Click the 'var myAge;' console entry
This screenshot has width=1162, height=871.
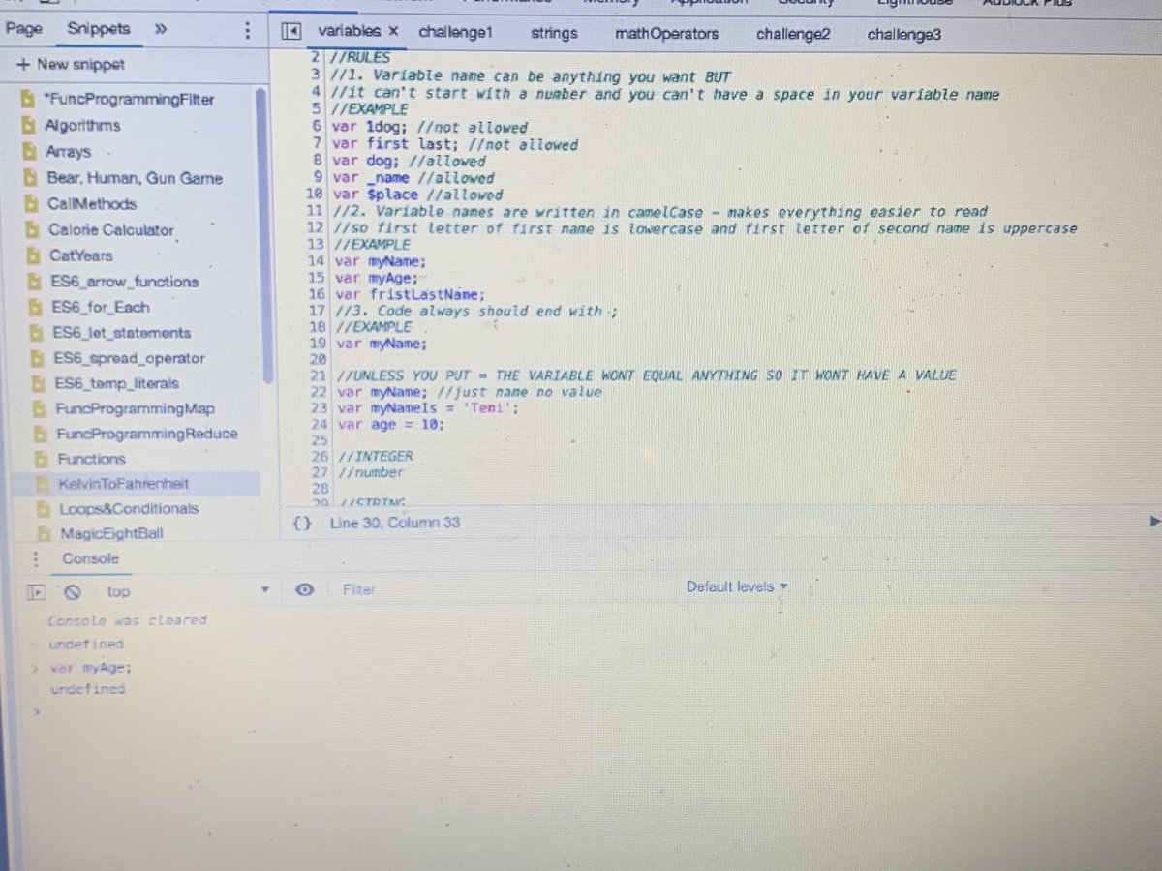tap(91, 667)
